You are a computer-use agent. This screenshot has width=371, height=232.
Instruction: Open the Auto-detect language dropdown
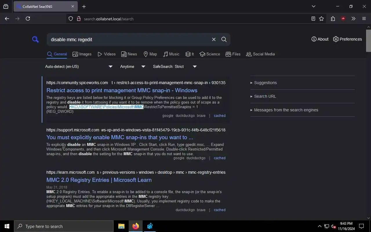point(79,66)
